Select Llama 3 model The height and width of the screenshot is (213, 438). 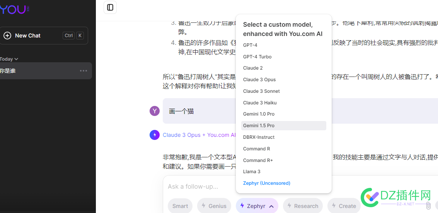point(283,171)
